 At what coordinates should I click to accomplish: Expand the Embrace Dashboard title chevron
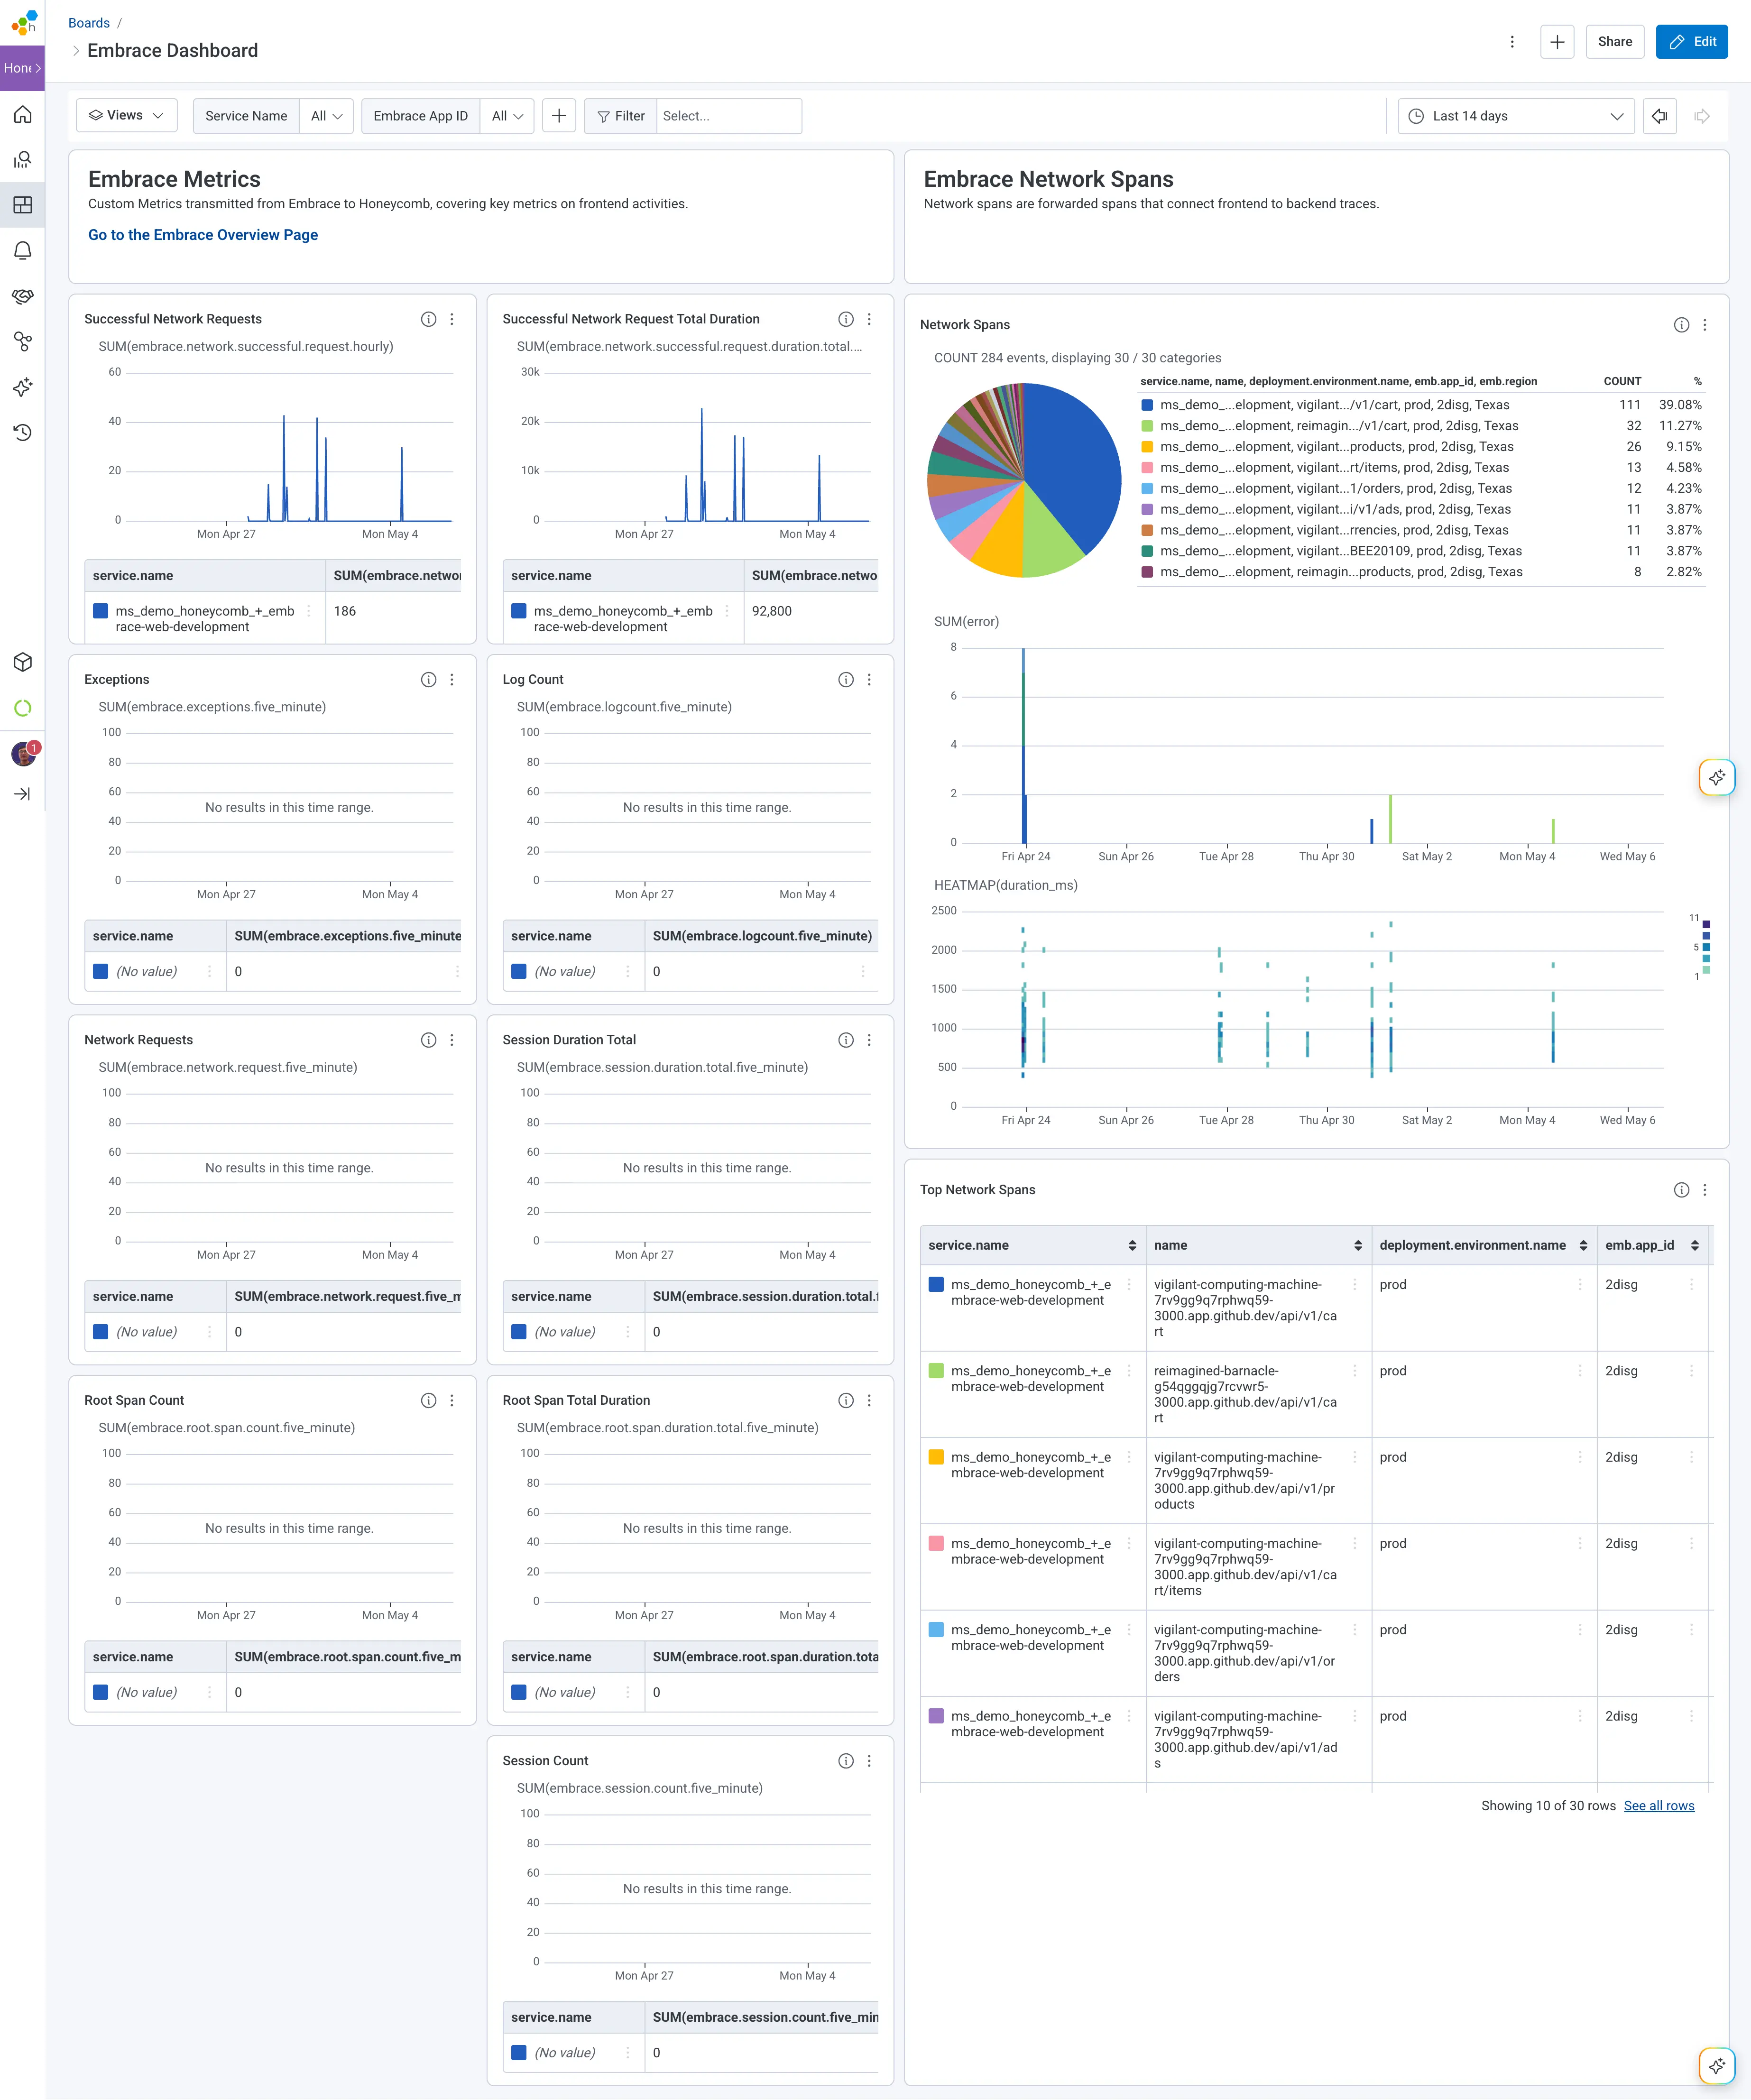click(x=76, y=51)
